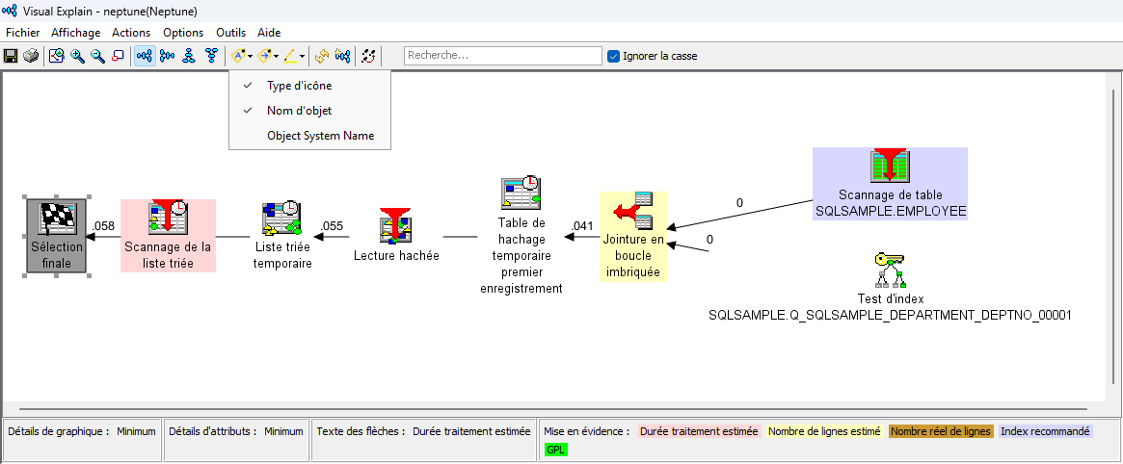Click the Save (floppy disk) toolbar icon
The image size is (1123, 464).
pos(11,56)
